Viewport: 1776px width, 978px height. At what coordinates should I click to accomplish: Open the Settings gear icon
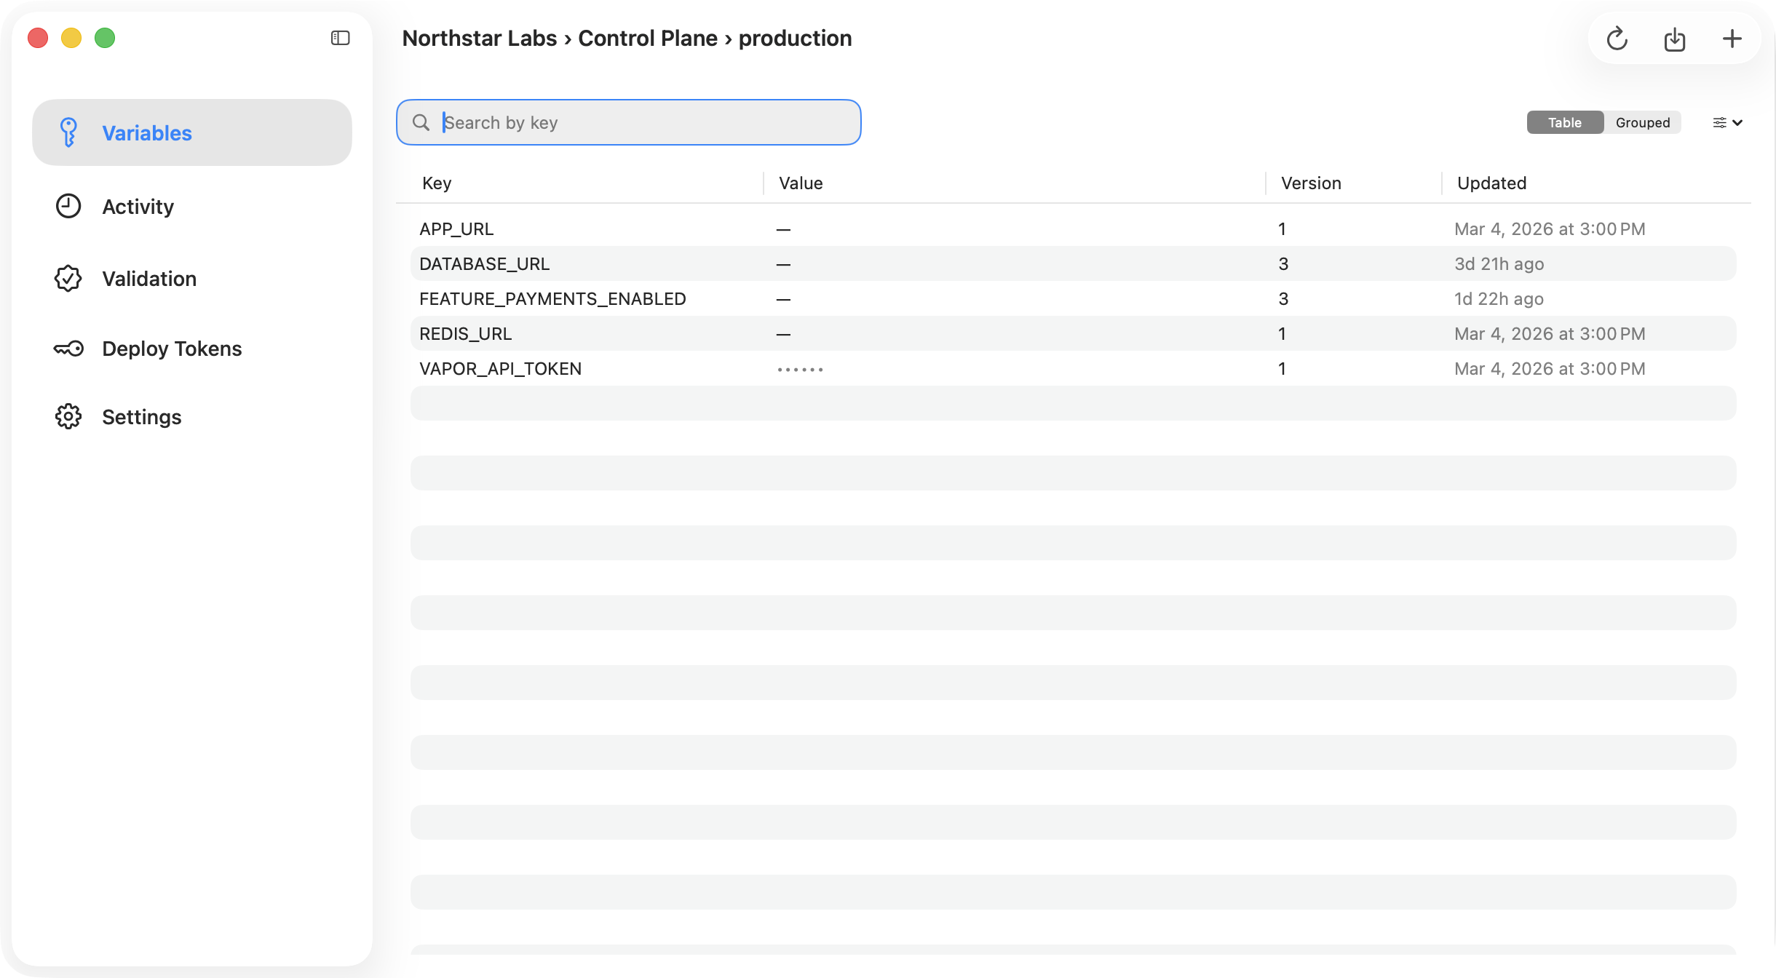click(x=68, y=416)
